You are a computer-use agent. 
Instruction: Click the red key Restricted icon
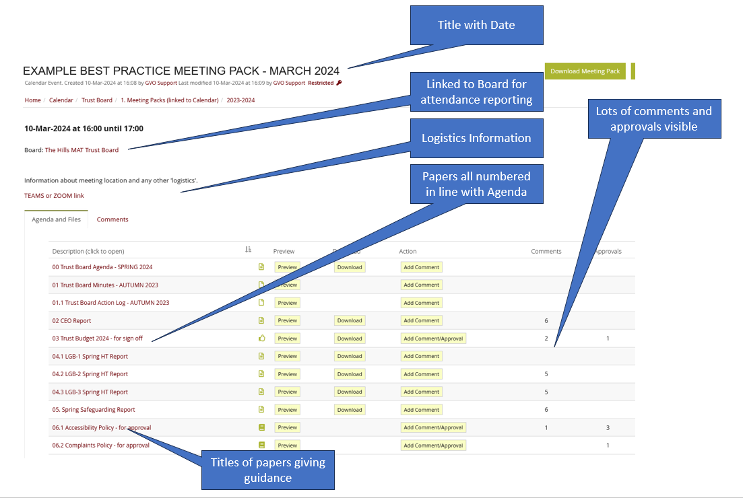click(x=339, y=83)
